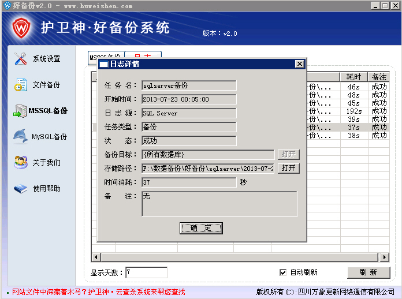Select the log row with 45s
The width and height of the screenshot is (402, 299).
pos(348,103)
